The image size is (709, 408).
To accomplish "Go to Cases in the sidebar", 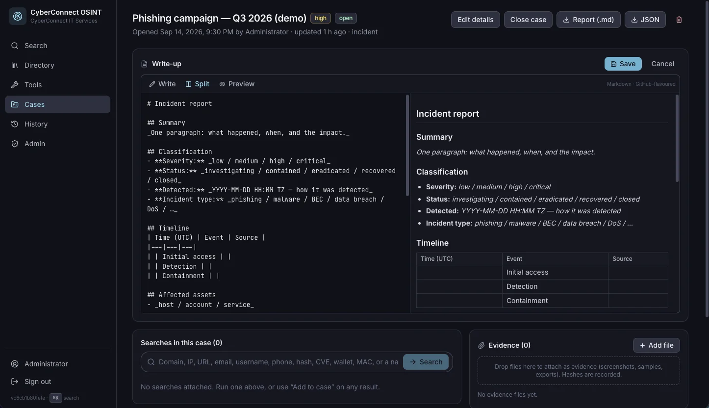I will pyautogui.click(x=57, y=104).
